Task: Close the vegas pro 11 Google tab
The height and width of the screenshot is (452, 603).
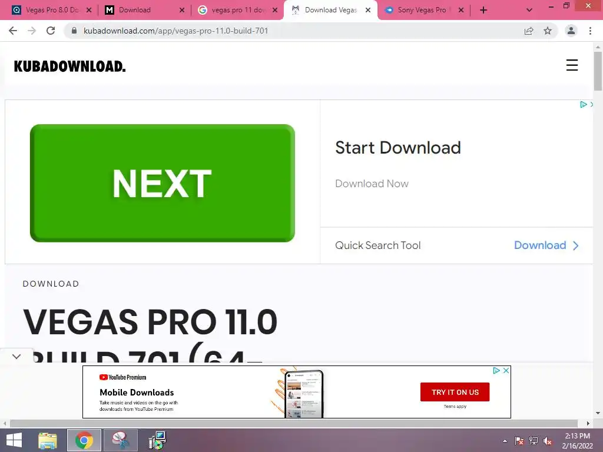Action: [275, 10]
